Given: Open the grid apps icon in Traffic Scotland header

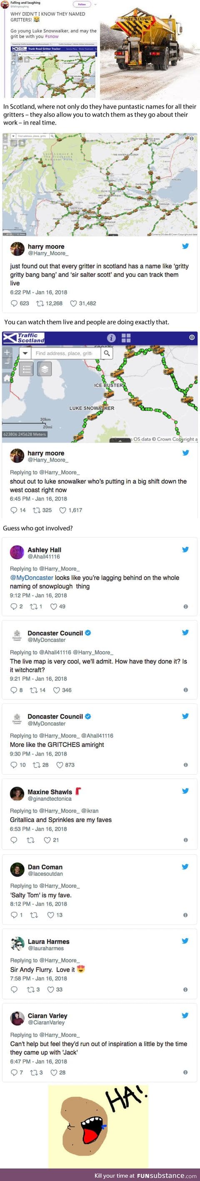Looking at the screenshot, I should 126,337.
